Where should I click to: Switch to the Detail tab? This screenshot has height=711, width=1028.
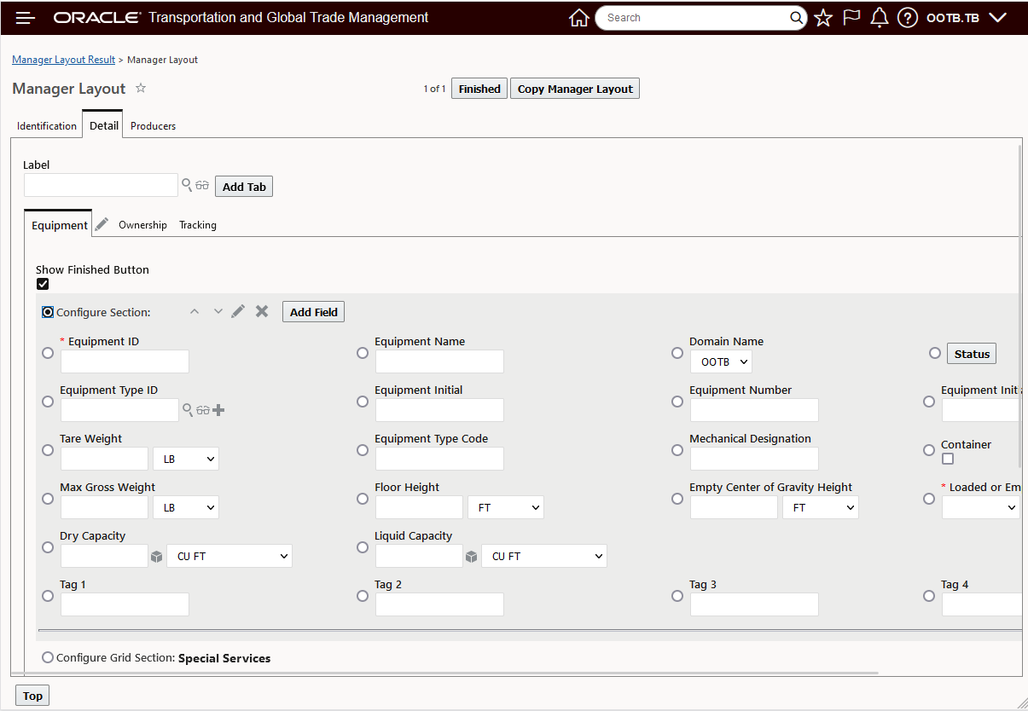[103, 124]
